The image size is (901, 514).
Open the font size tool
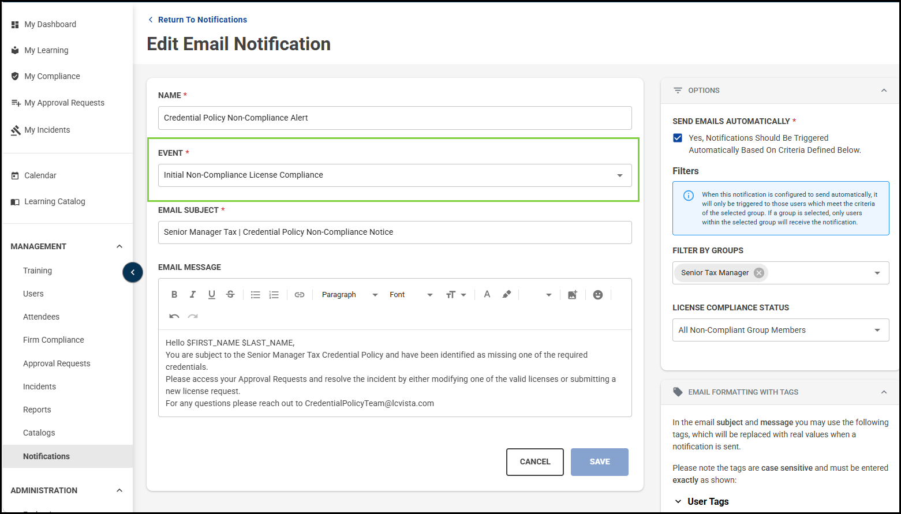pyautogui.click(x=456, y=295)
